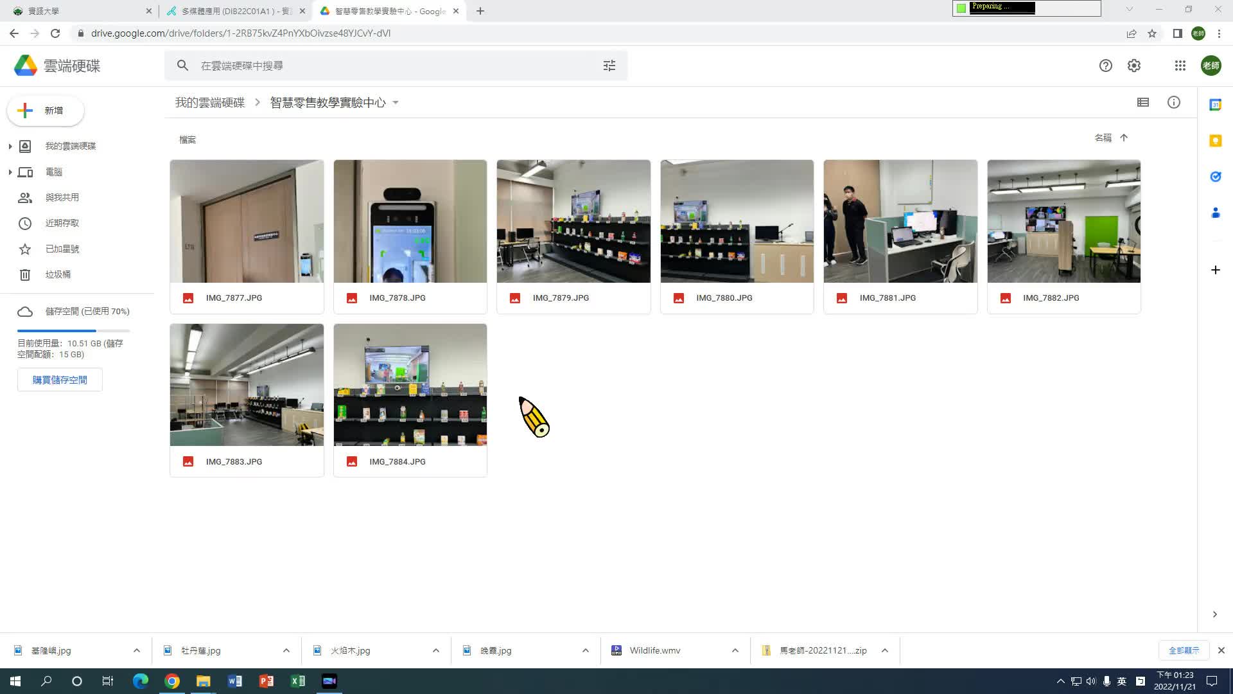Click 新增 new button
The image size is (1233, 694).
tap(46, 111)
